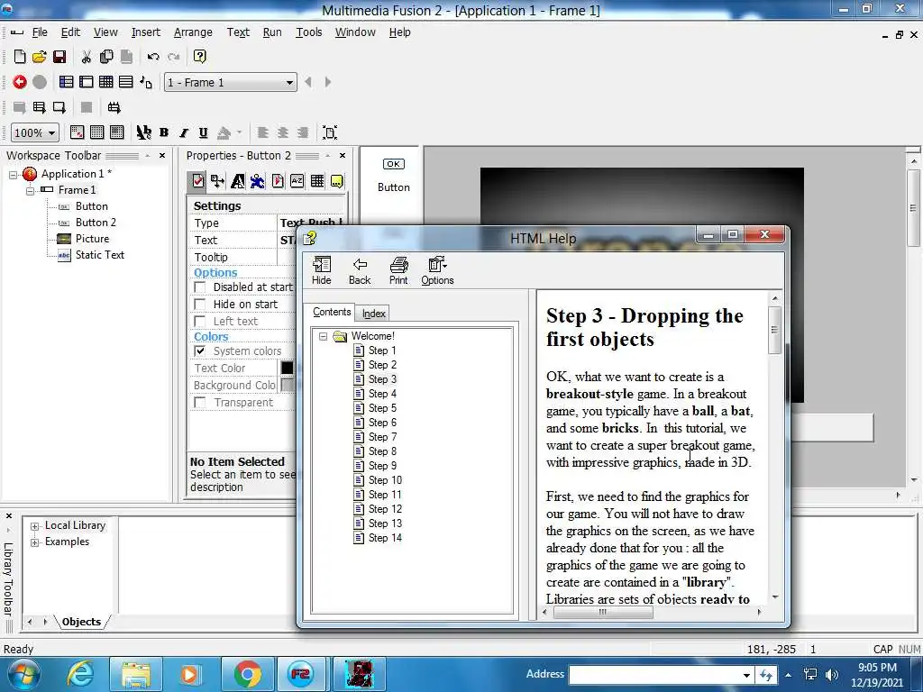Screen dimensions: 923x692
Task: Expand the Local Library node
Action: 35,526
